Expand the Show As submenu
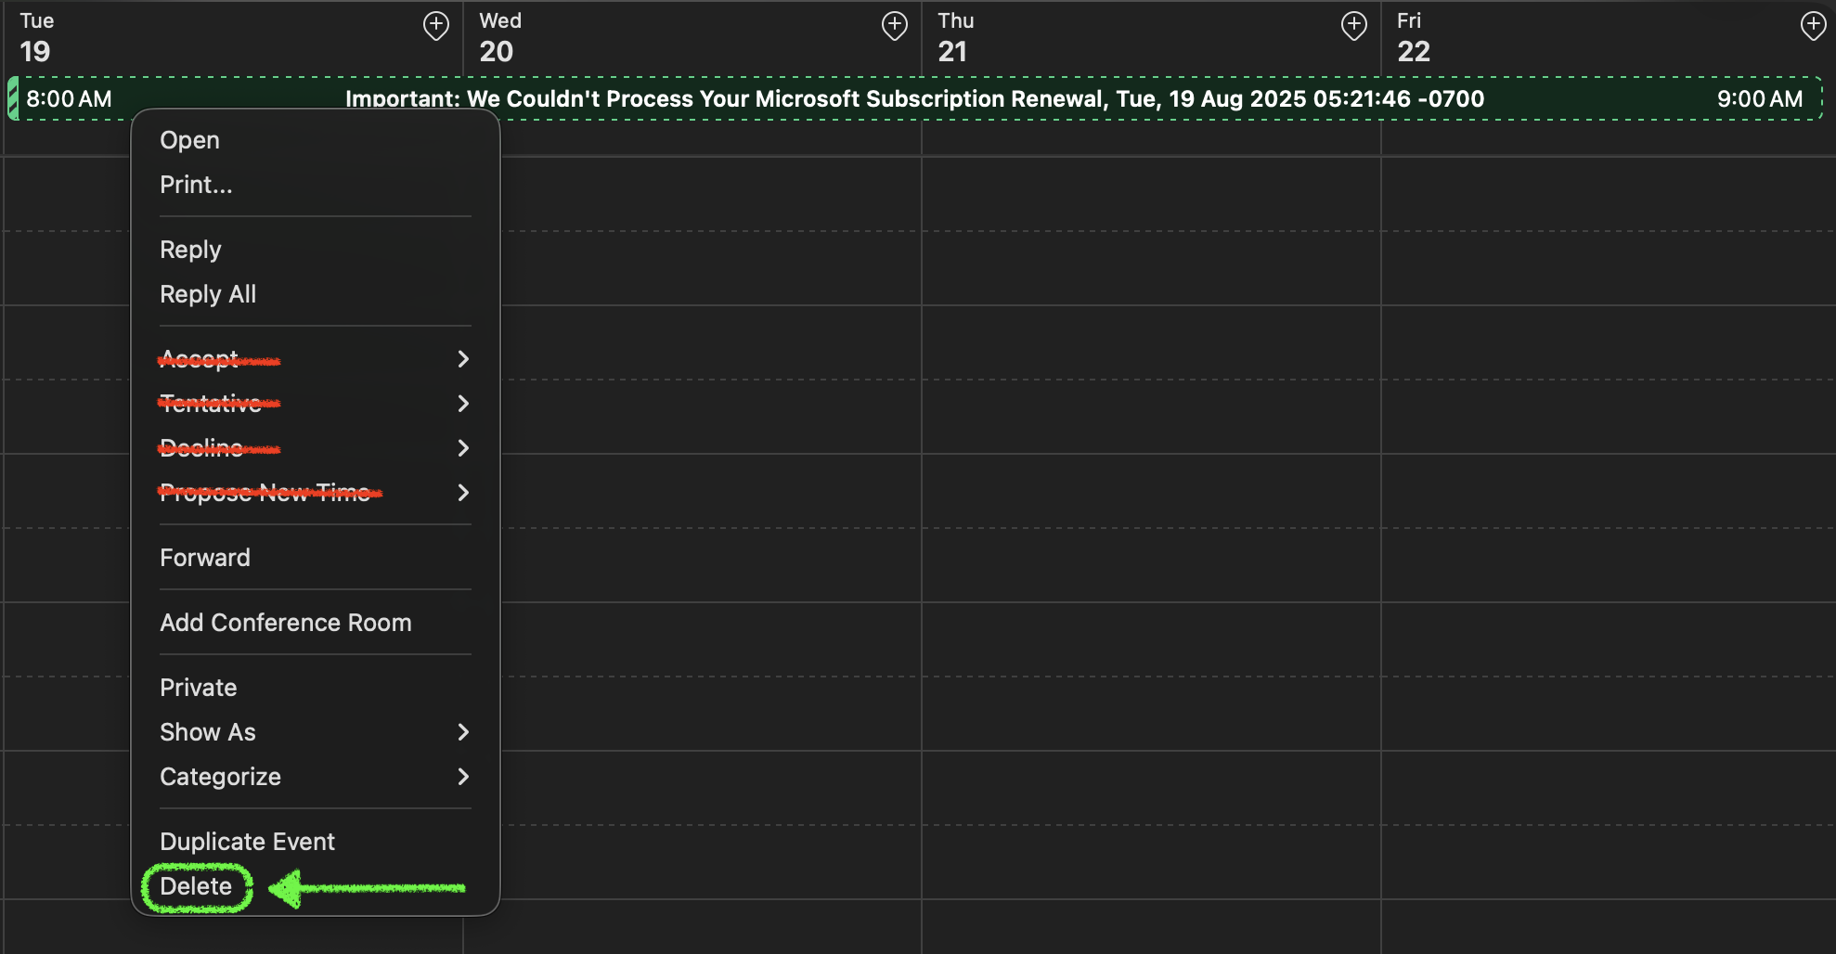 click(x=316, y=732)
